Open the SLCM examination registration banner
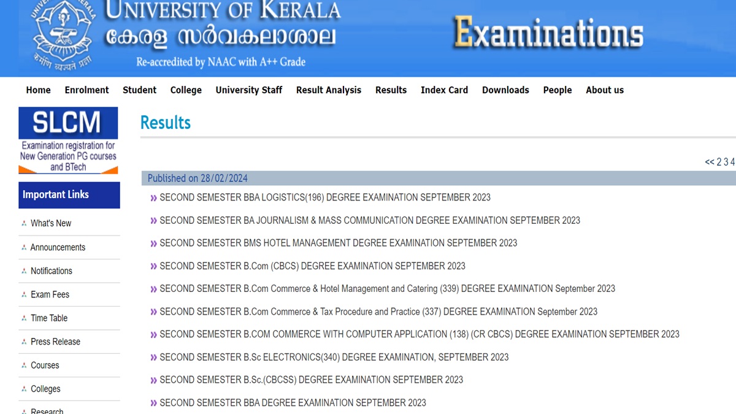The image size is (736, 414). pyautogui.click(x=68, y=140)
